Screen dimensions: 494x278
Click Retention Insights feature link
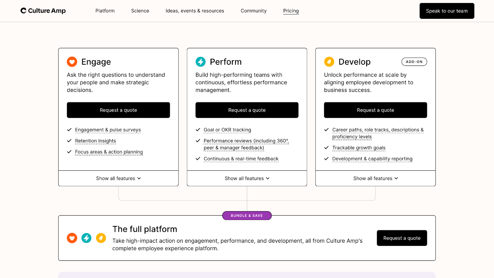(96, 141)
